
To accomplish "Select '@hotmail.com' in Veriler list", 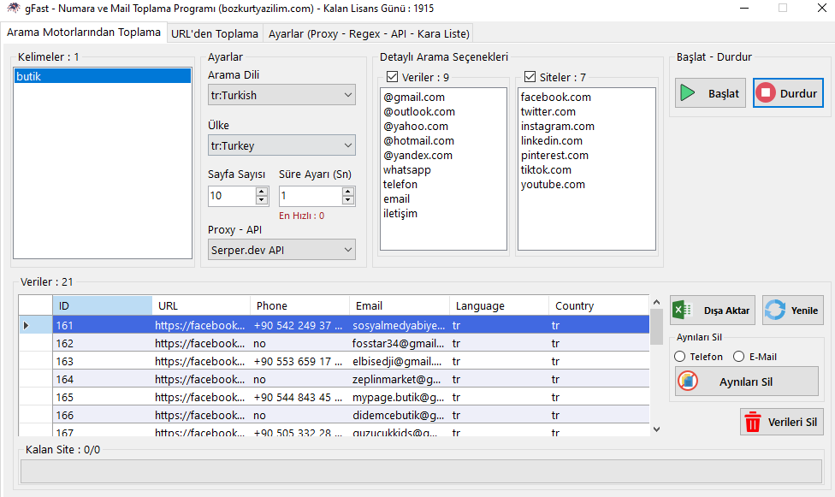I will pos(418,140).
